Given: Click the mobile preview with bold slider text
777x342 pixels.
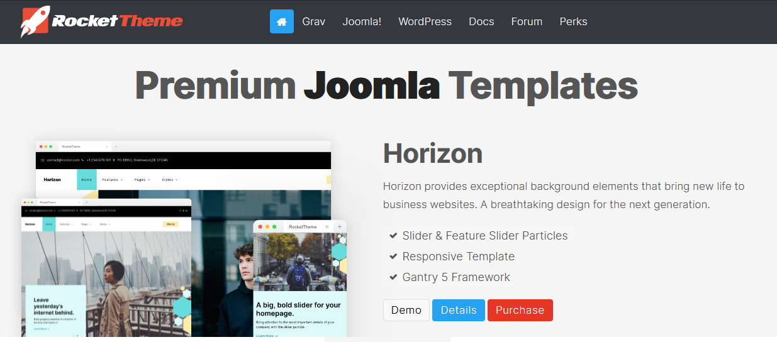Looking at the screenshot, I should (300, 280).
